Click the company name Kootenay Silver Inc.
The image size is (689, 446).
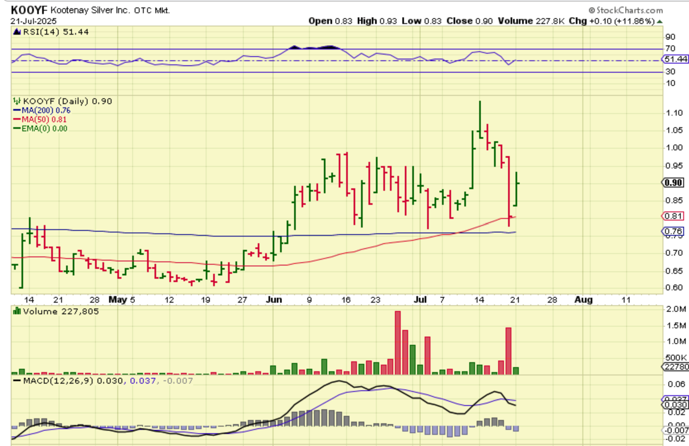(x=90, y=10)
